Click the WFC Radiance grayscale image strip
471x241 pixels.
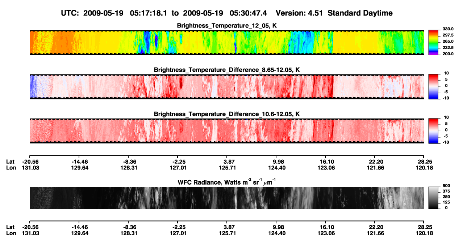tap(226, 198)
